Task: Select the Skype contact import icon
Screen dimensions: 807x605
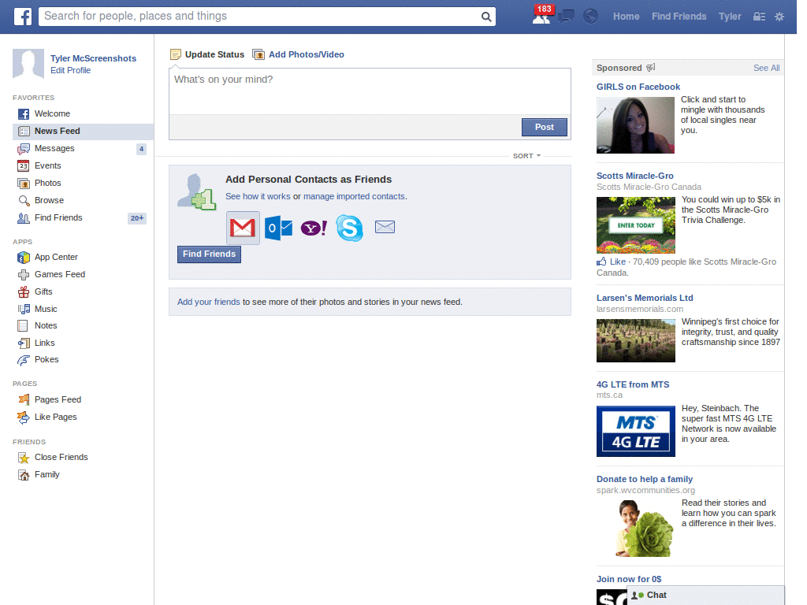Action: 349,228
